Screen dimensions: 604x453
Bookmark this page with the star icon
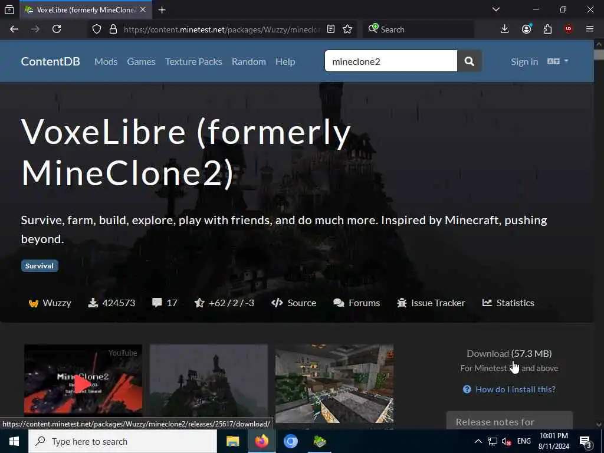coord(347,29)
